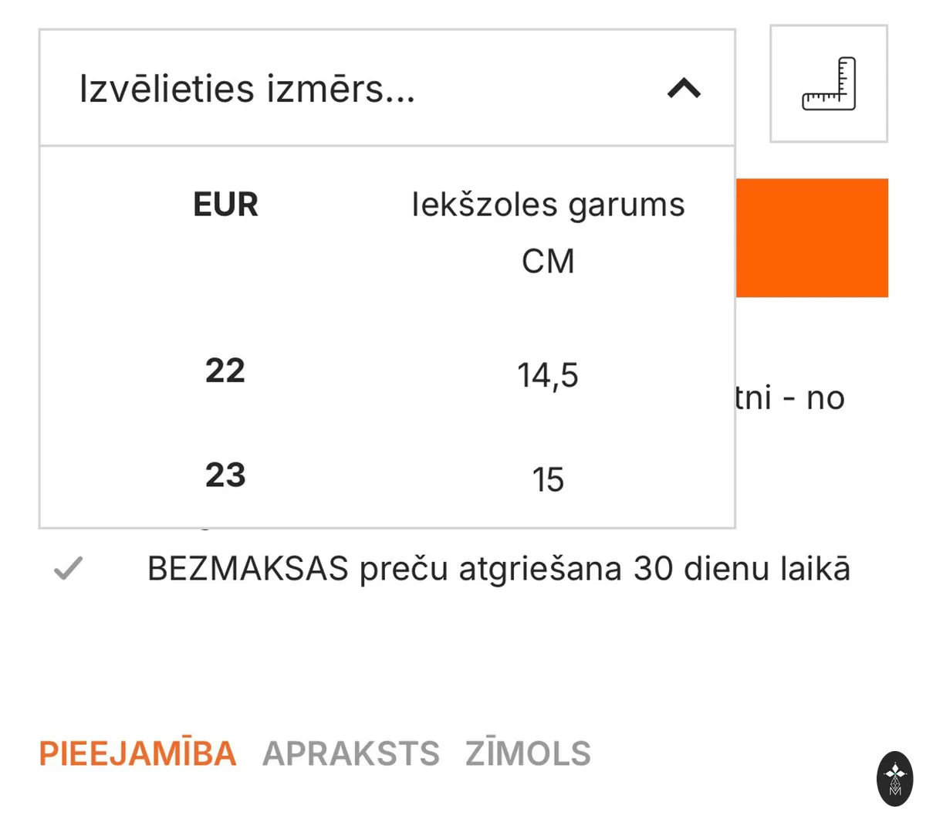Choose the 14,5 cm insole length option
926x819 pixels.
click(547, 376)
